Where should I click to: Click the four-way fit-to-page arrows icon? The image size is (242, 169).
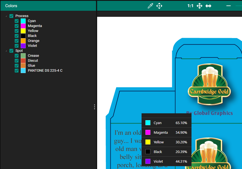[x=200, y=6]
